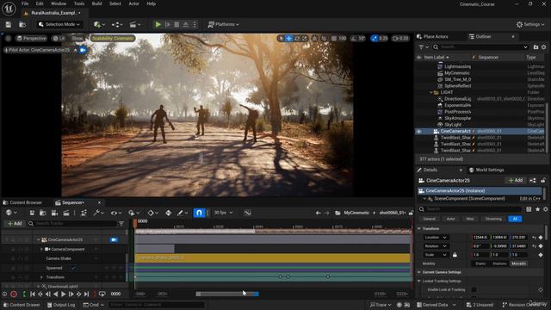
Task: Open the Cinematics clapperboard dropdown
Action: point(135,24)
